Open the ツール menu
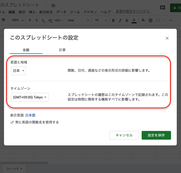The image size is (181, 173). click(x=75, y=12)
